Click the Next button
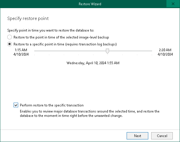This screenshot has width=180, height=142. coord(138,136)
